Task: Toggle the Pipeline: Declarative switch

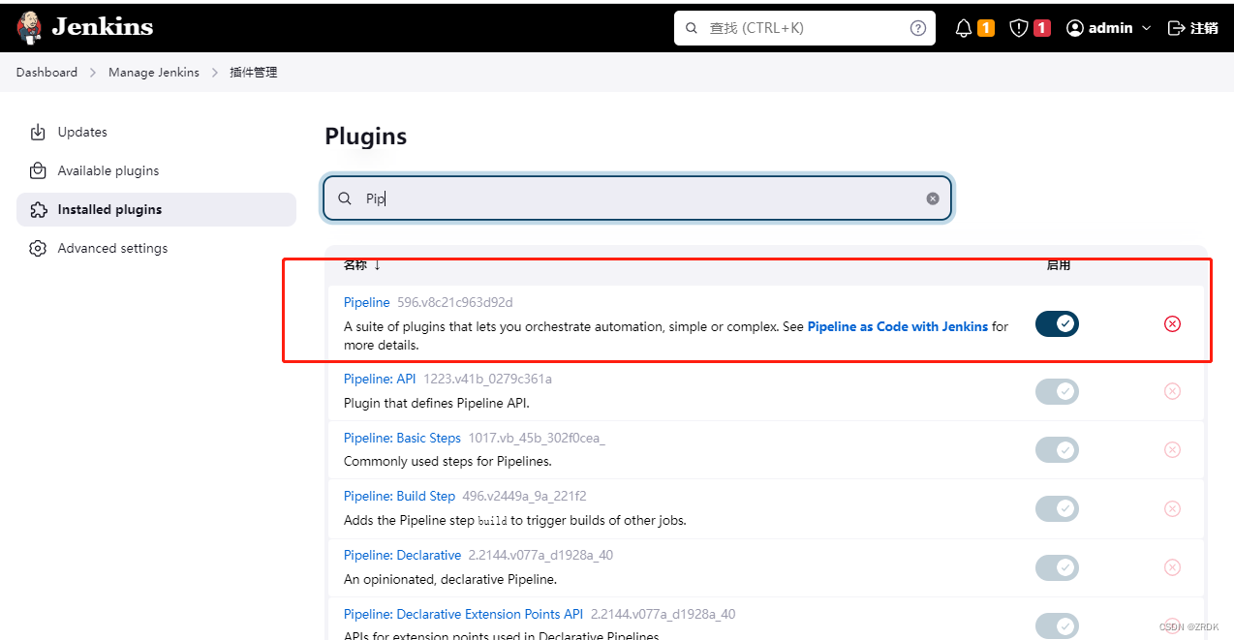Action: [1057, 567]
